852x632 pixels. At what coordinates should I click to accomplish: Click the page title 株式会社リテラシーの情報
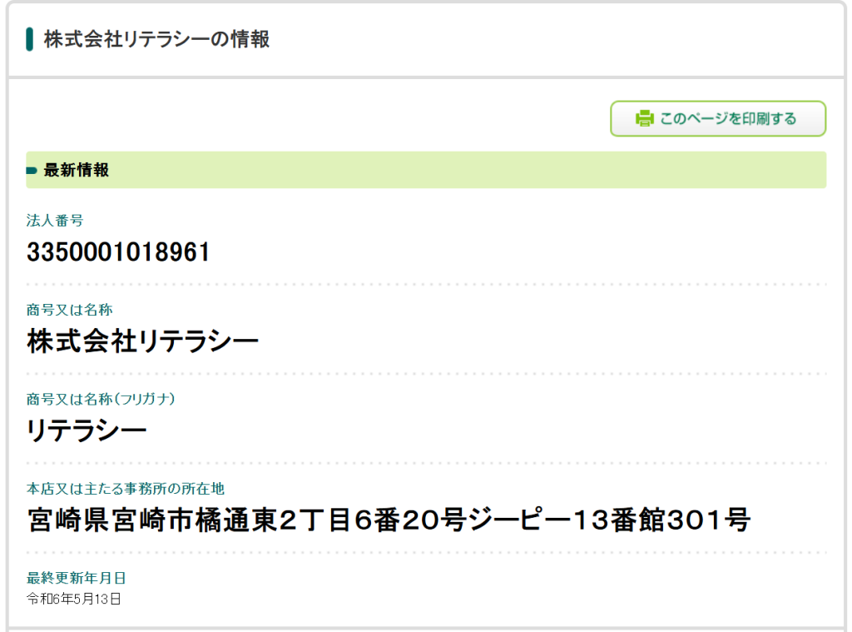[x=156, y=39]
